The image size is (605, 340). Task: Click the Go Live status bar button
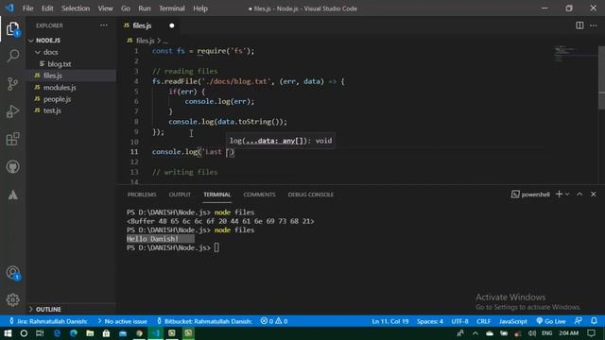pyautogui.click(x=551, y=321)
